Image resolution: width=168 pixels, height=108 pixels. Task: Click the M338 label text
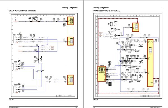[137, 68]
